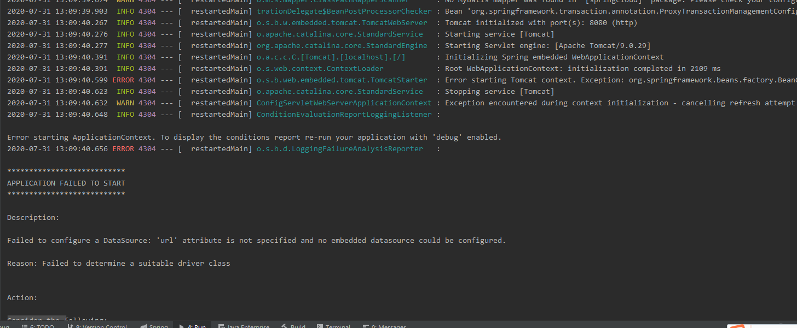Click the TomcatStarter logger link
This screenshot has height=328, width=797.
pos(342,80)
